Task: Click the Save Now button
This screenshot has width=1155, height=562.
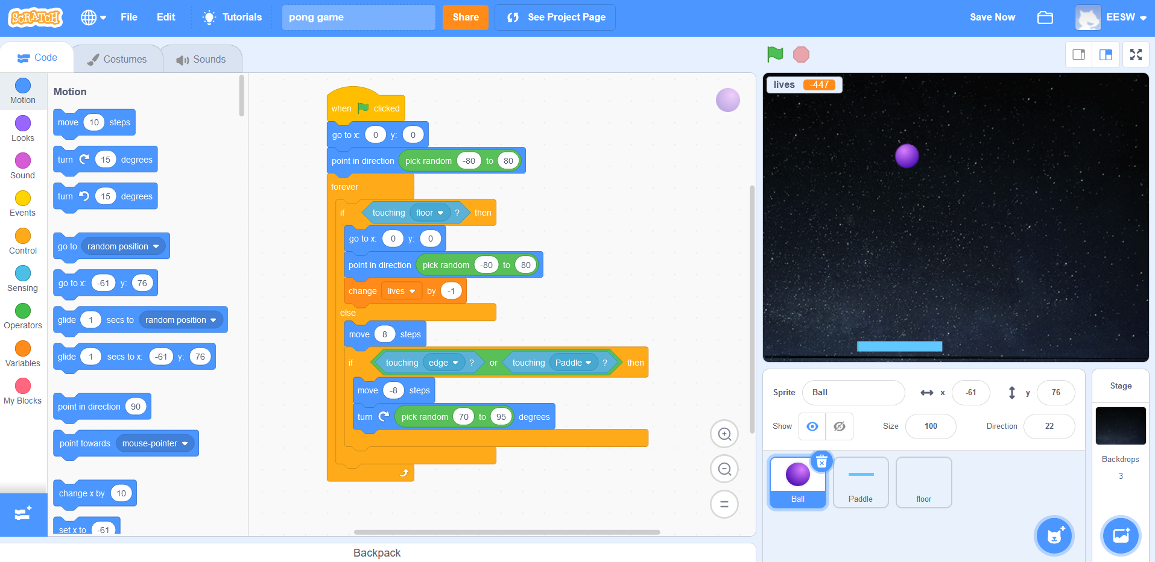Action: click(x=992, y=17)
